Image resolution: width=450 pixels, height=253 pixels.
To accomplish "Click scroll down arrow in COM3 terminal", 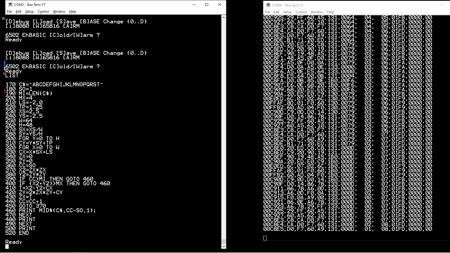I will coord(224,247).
